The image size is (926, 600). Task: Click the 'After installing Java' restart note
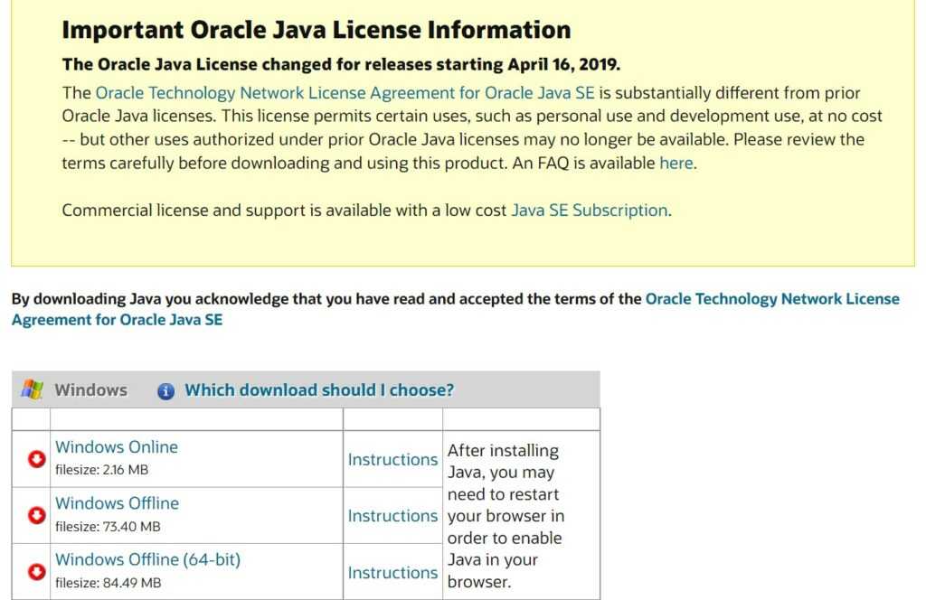coord(506,516)
